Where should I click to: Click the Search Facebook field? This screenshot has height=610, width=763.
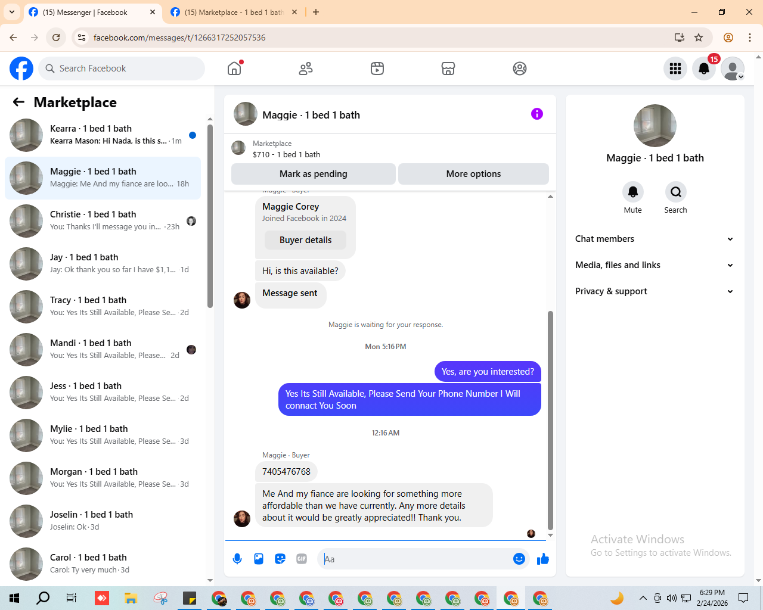tap(122, 69)
